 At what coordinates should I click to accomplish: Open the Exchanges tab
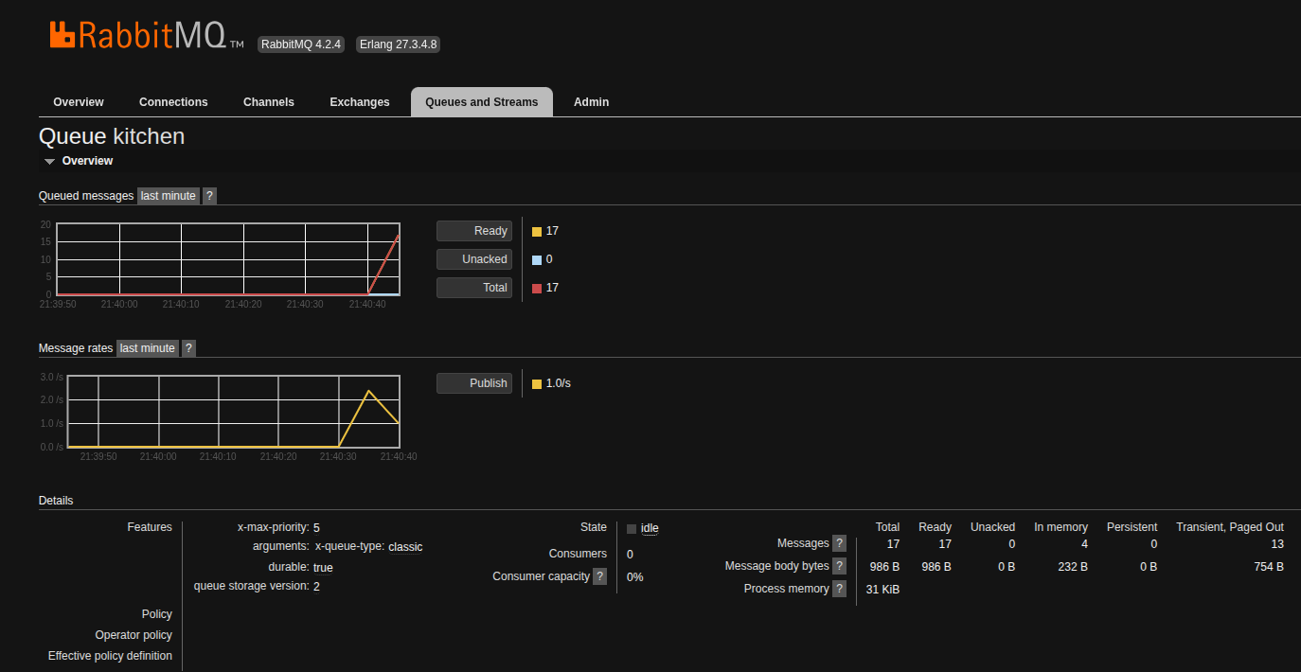pos(360,102)
